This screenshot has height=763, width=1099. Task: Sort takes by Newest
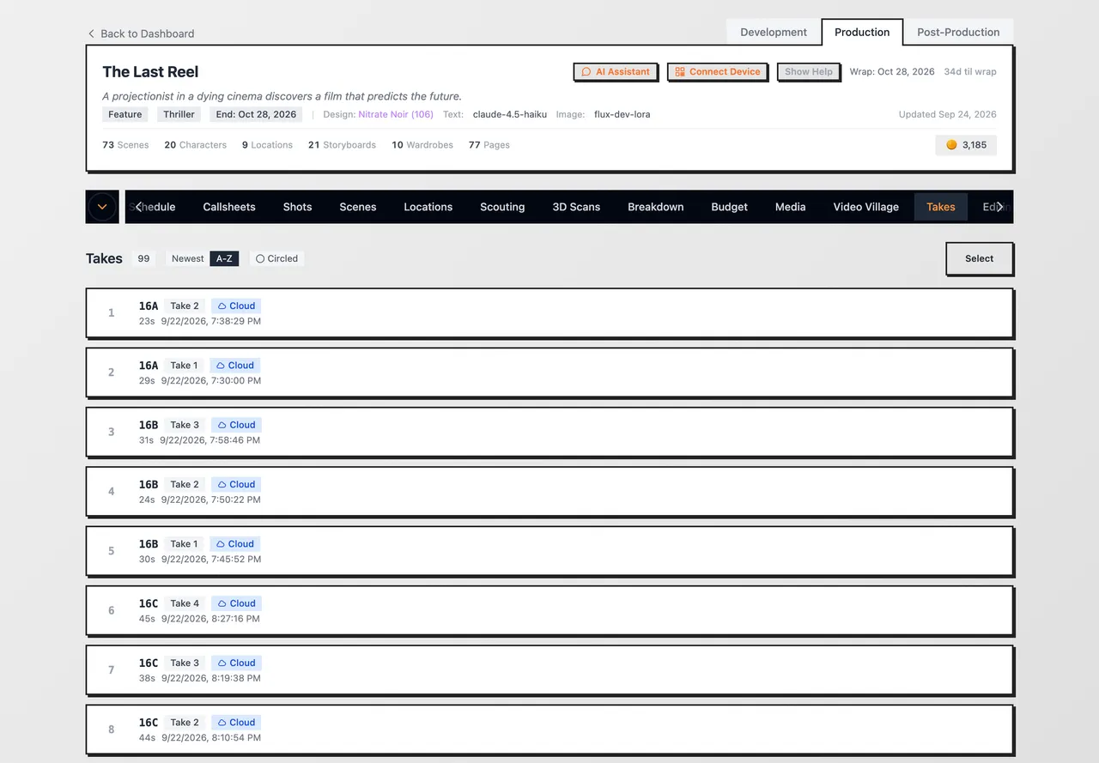pyautogui.click(x=188, y=258)
